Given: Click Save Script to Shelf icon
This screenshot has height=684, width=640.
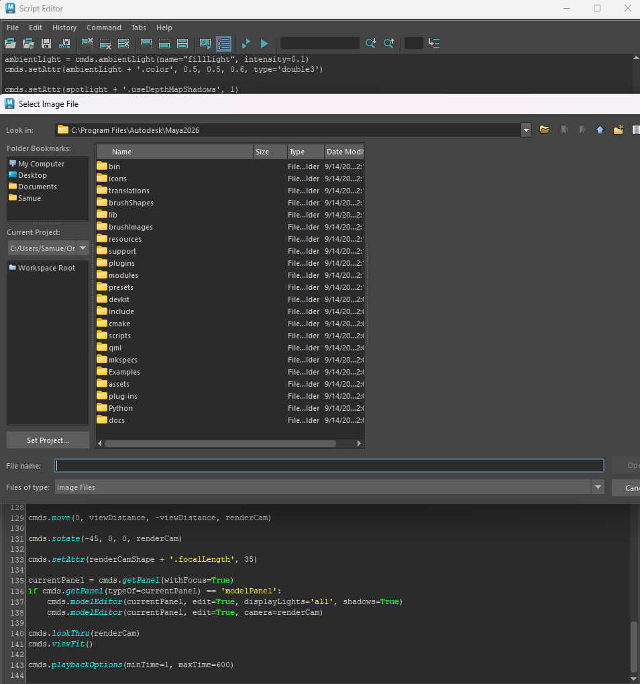Looking at the screenshot, I should (x=65, y=44).
